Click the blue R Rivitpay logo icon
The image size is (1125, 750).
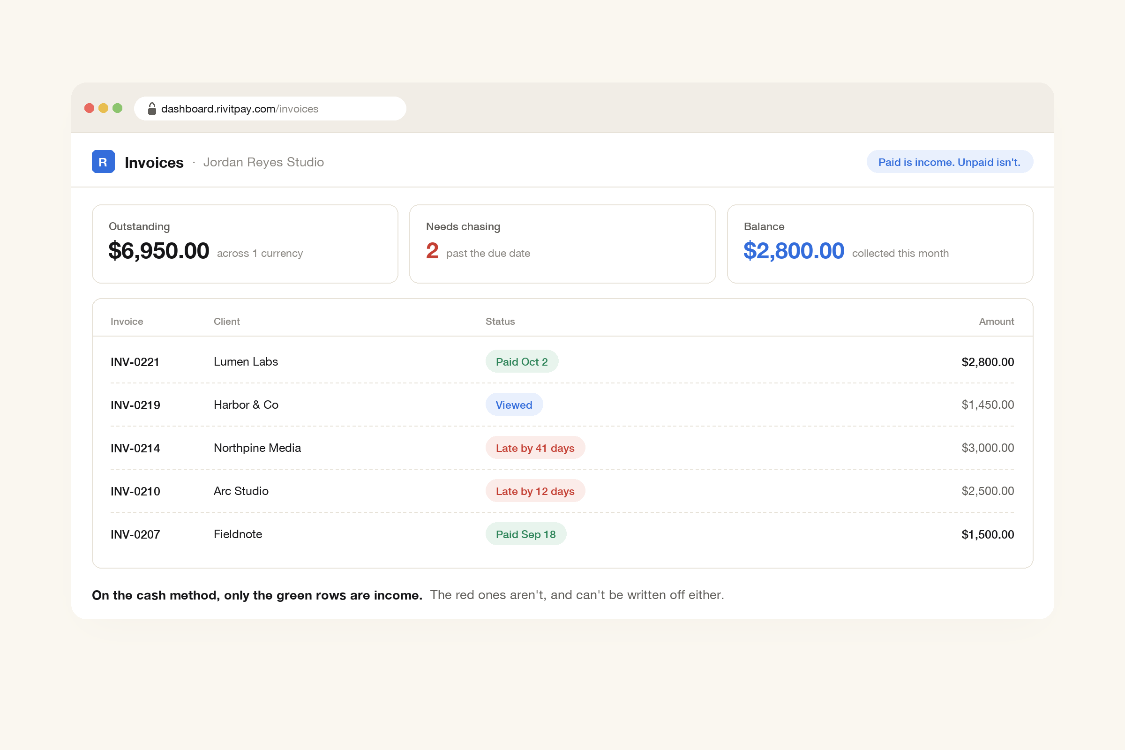pyautogui.click(x=103, y=162)
